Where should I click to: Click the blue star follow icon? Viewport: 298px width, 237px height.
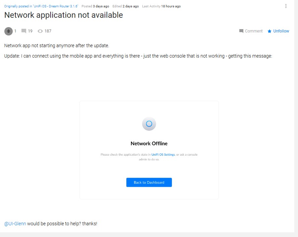pos(269,31)
